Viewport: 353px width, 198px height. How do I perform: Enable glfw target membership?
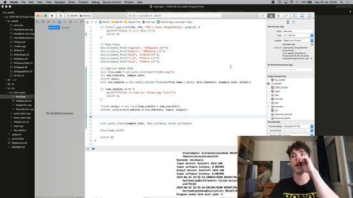coord(269,103)
